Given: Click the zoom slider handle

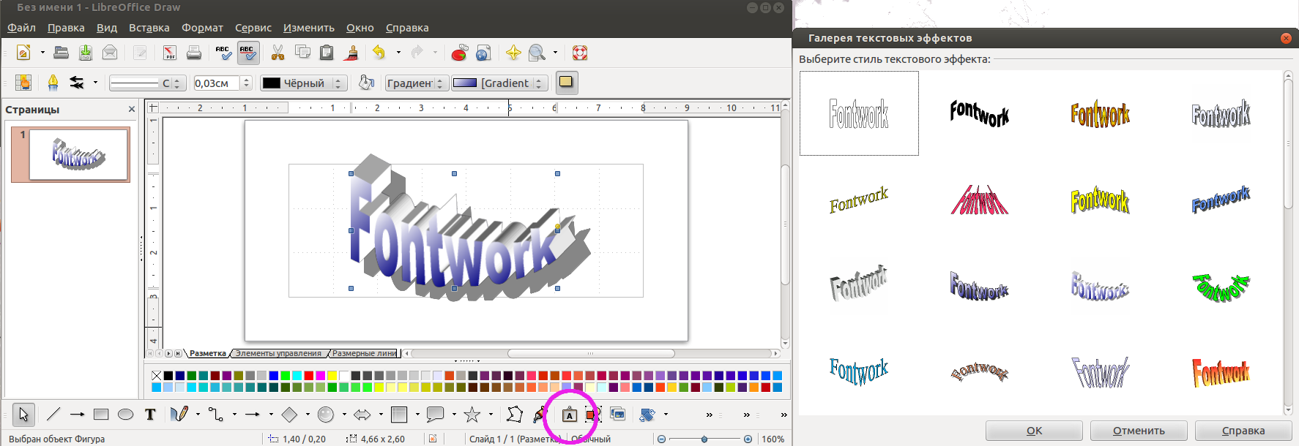Looking at the screenshot, I should (x=704, y=439).
